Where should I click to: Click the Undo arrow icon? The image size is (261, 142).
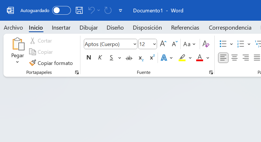click(91, 11)
